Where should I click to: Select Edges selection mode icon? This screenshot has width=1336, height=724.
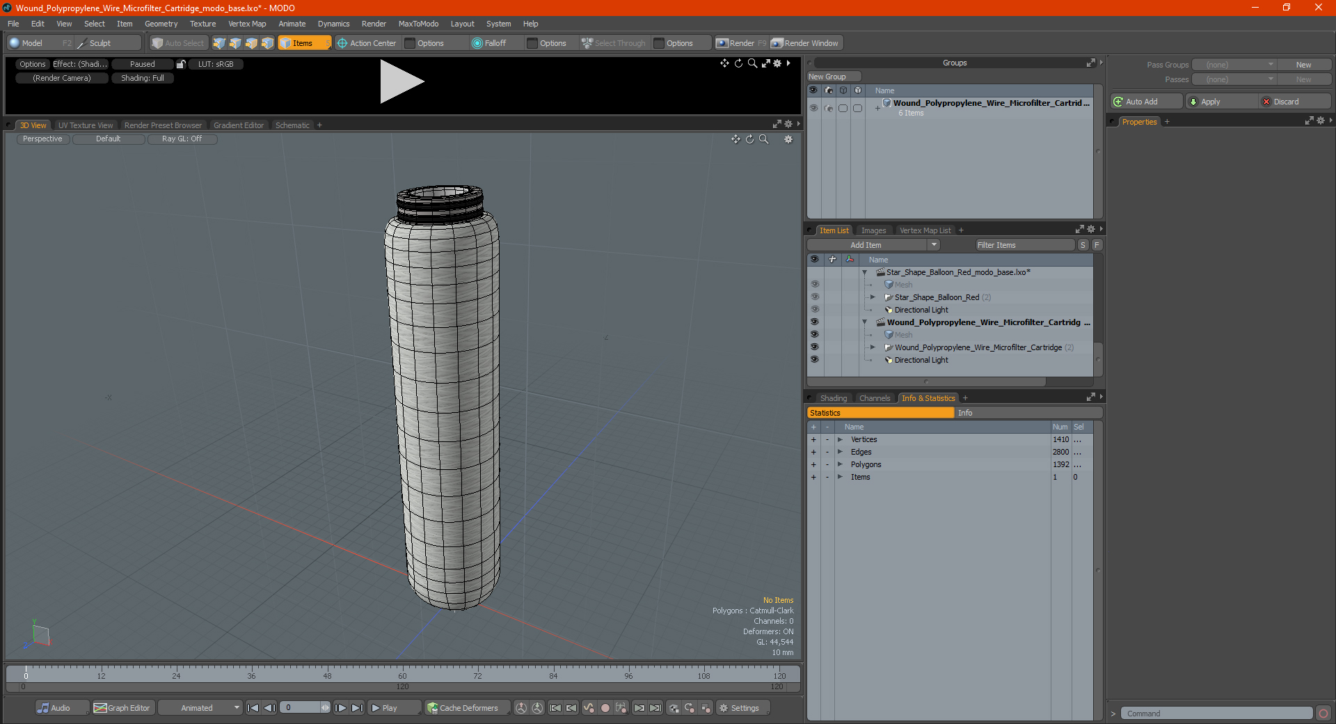(235, 43)
